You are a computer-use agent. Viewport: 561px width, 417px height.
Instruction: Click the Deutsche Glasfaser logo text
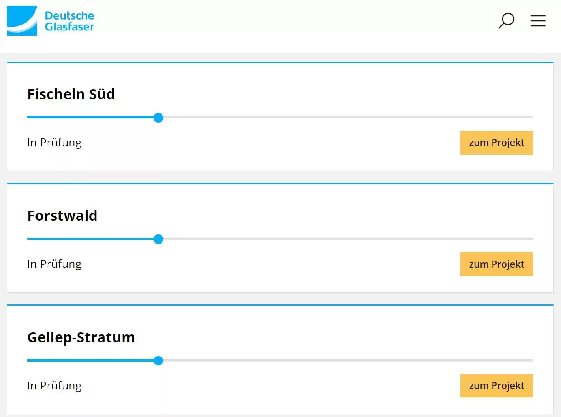(69, 21)
